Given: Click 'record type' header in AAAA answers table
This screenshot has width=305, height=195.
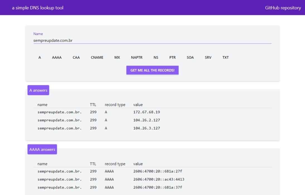Looking at the screenshot, I should point(115,164).
